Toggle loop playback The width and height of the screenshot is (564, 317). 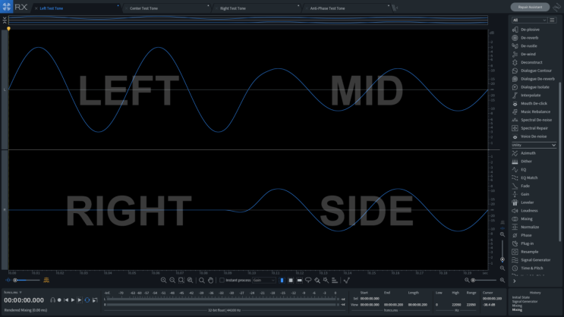[87, 300]
